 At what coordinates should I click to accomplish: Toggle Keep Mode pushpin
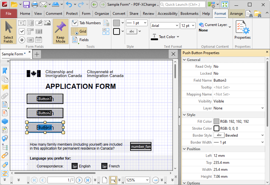point(60,31)
